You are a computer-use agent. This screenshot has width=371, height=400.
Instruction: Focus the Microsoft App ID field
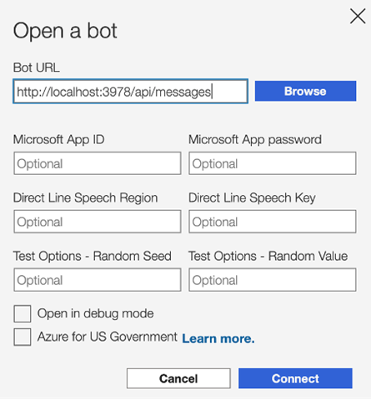tap(98, 163)
